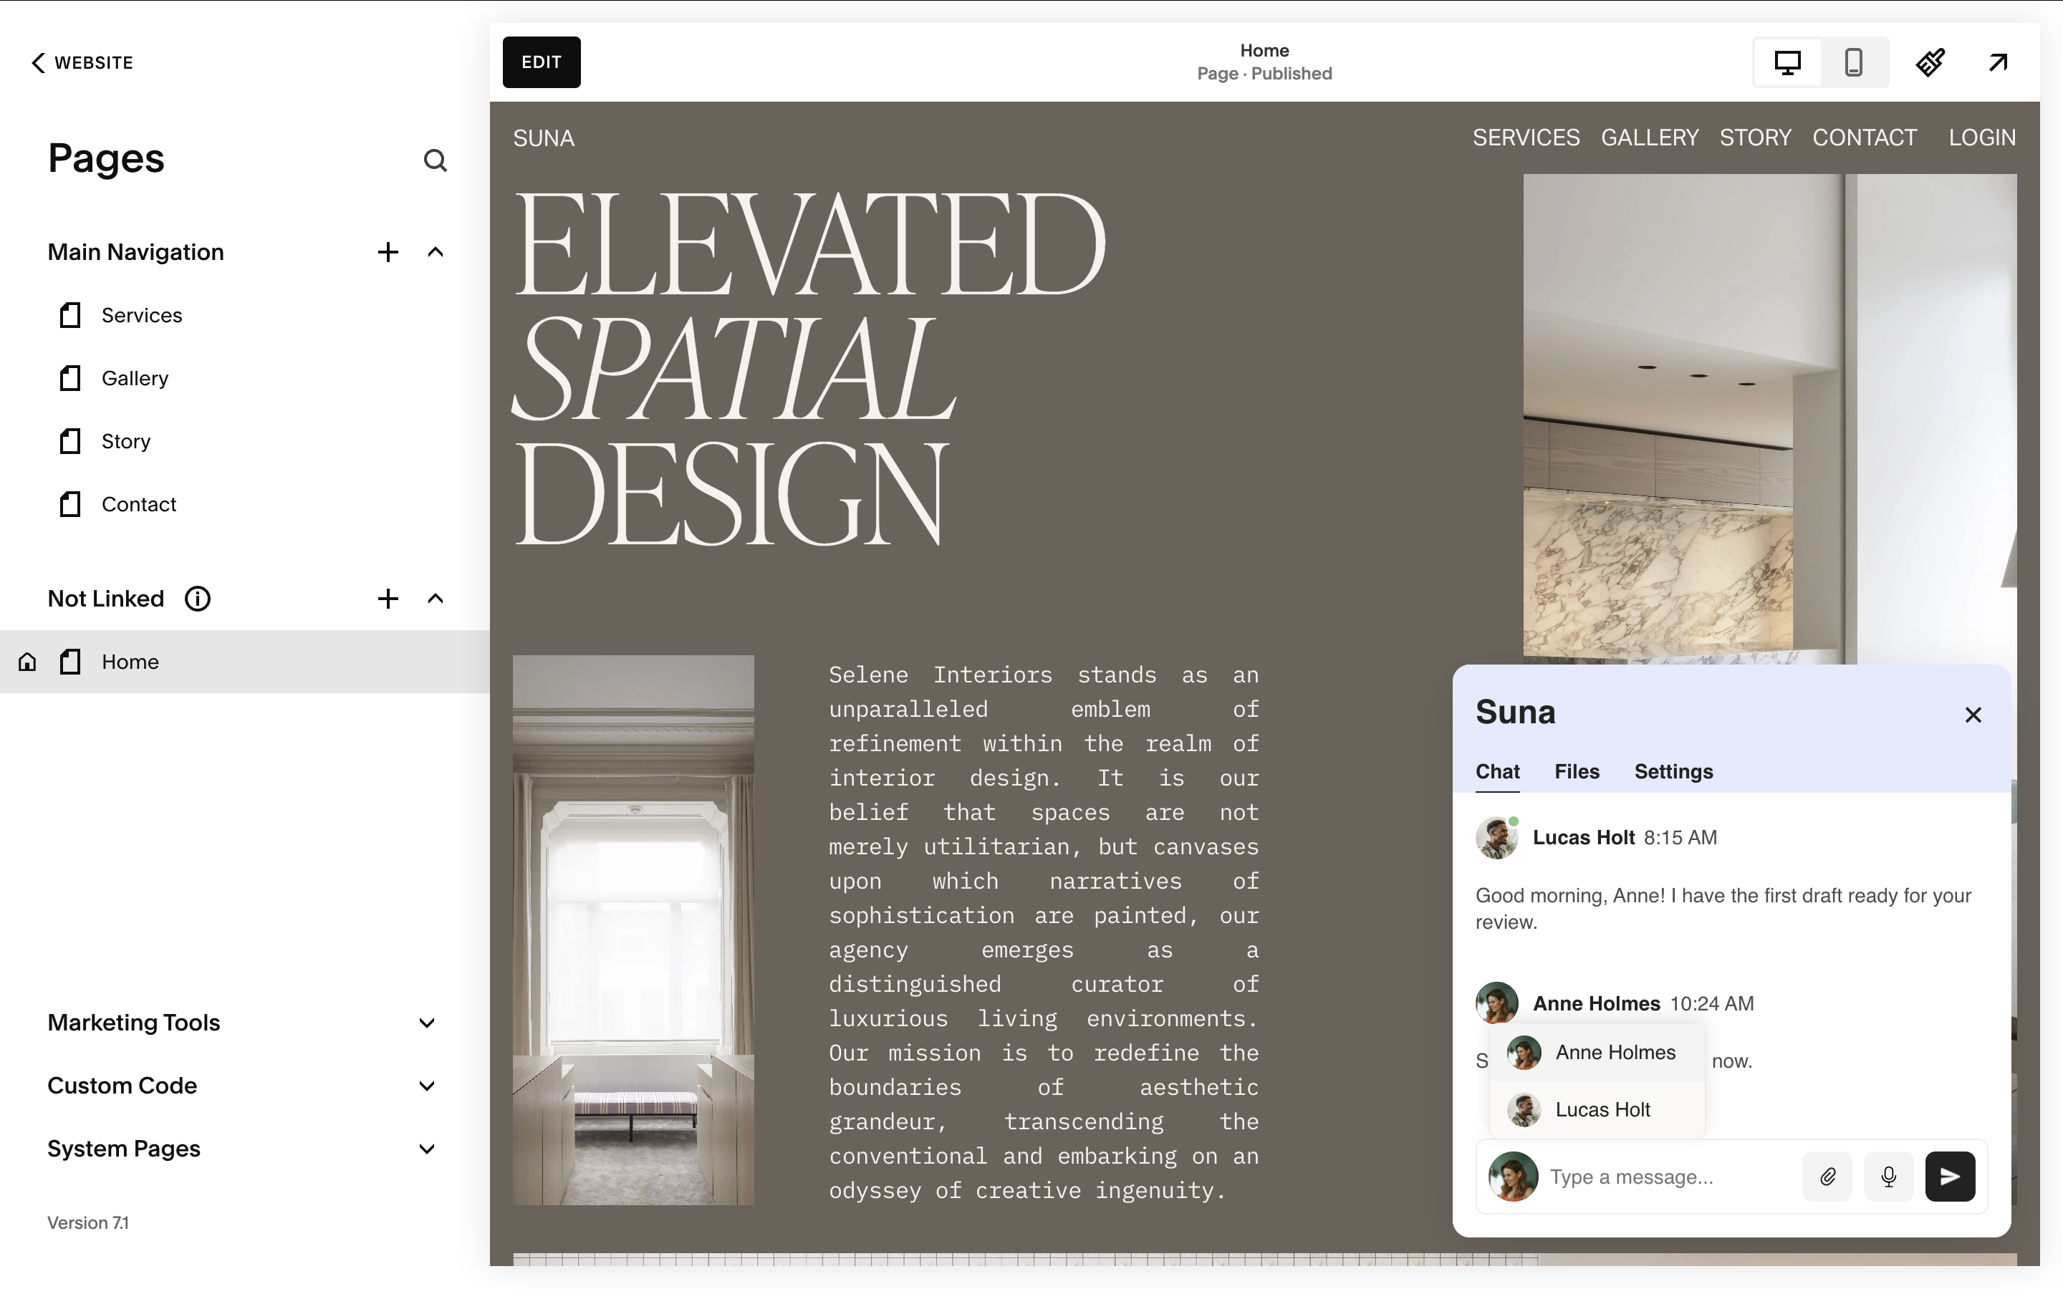Click the attach file paperclip icon
The image size is (2063, 1289).
[1828, 1177]
